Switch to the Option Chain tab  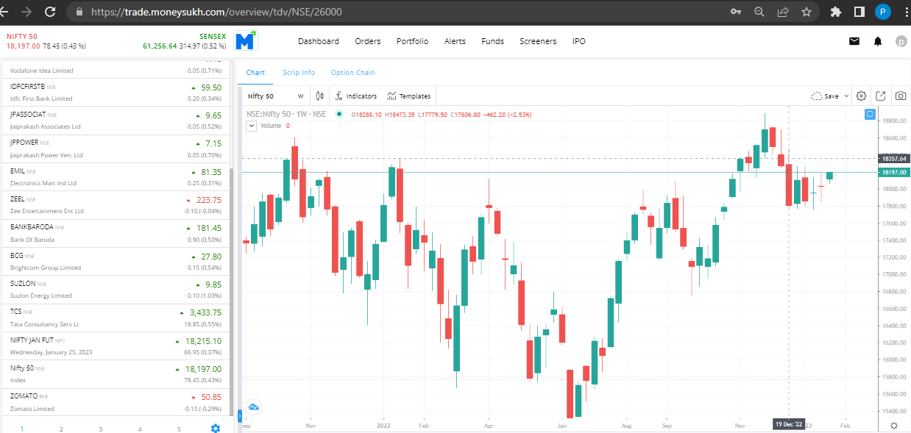coord(352,73)
